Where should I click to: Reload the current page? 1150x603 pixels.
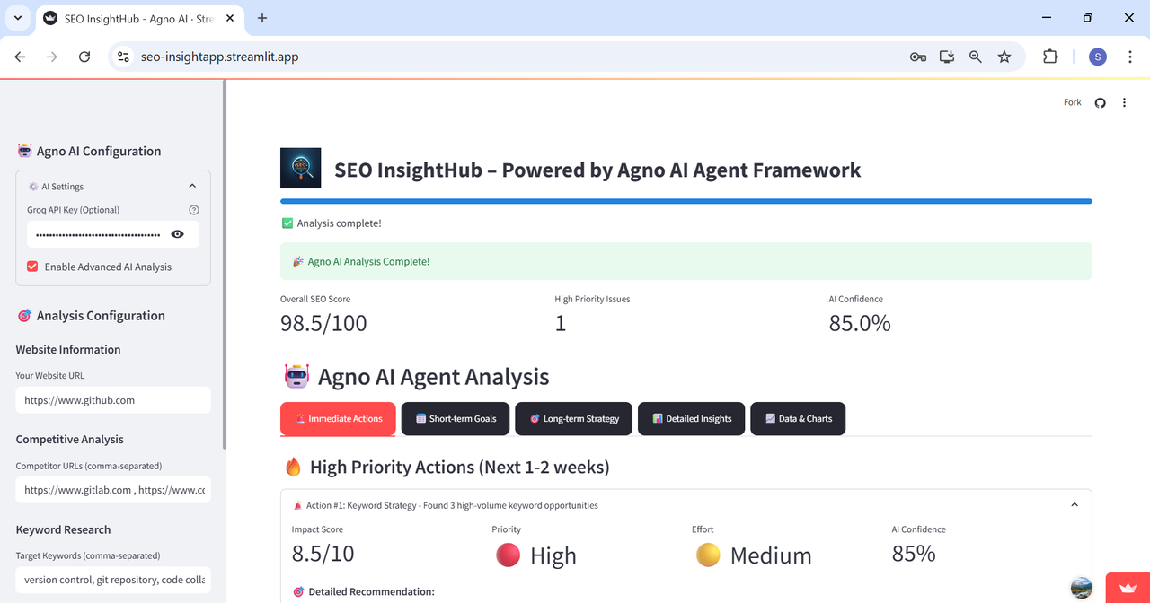(84, 57)
